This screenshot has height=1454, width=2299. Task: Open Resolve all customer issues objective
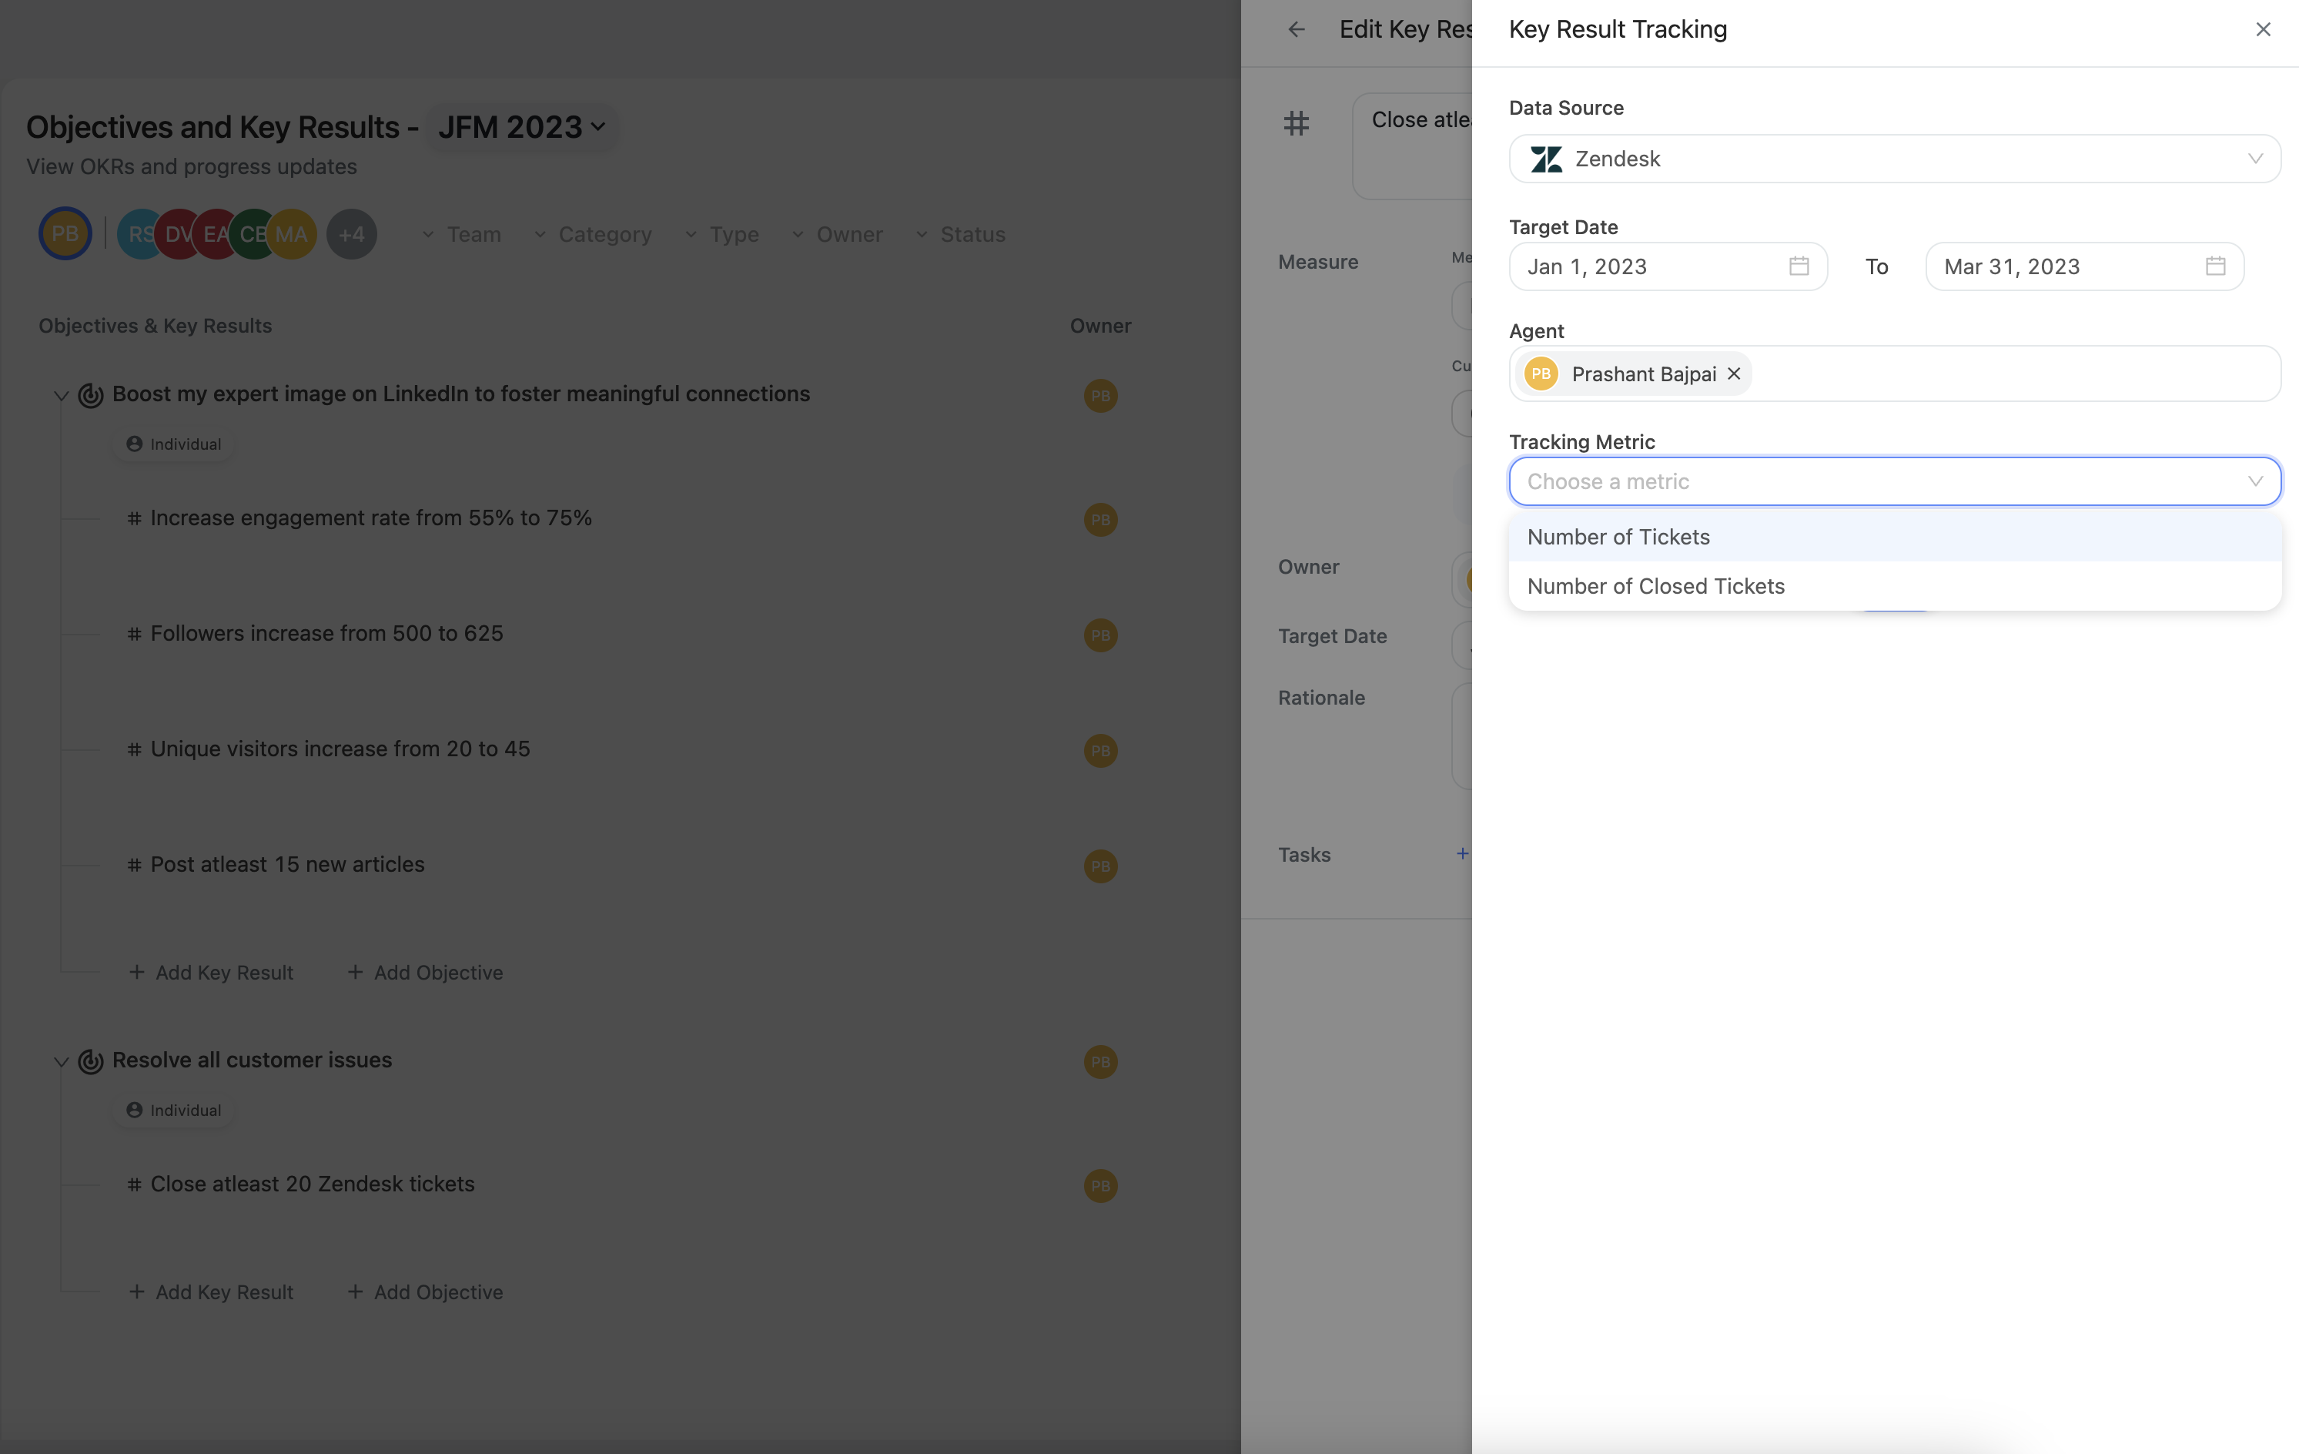pos(252,1060)
